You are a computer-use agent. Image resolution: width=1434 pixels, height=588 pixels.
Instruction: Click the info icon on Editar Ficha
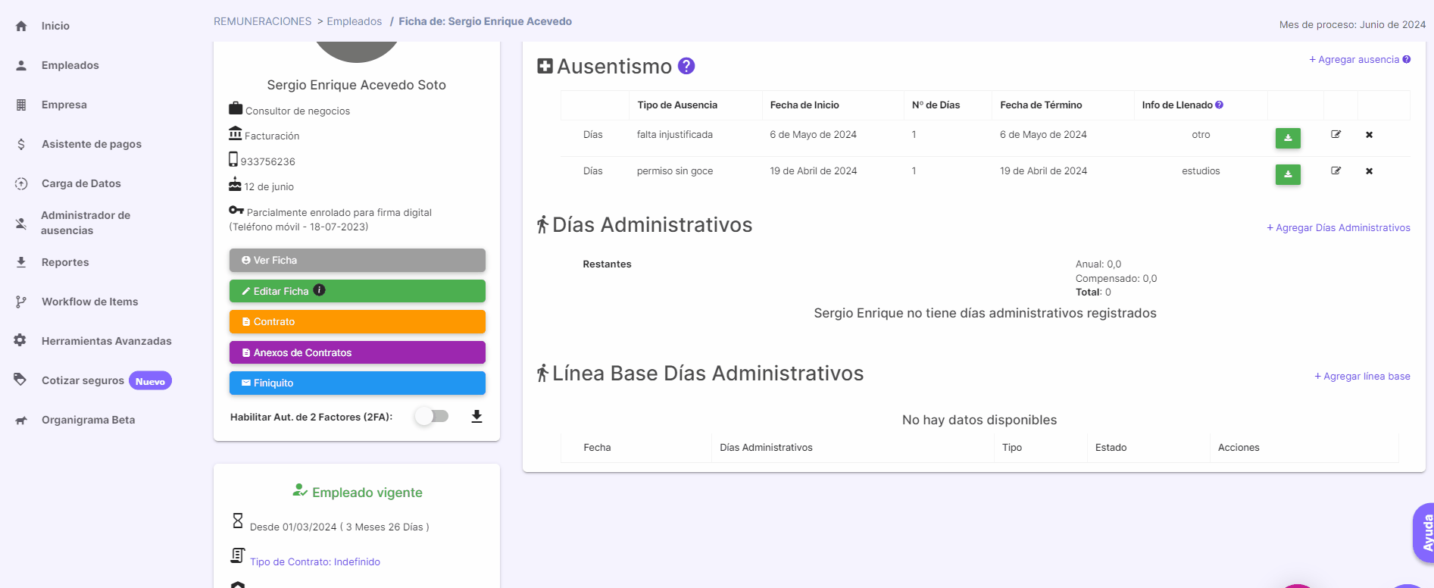click(x=320, y=290)
